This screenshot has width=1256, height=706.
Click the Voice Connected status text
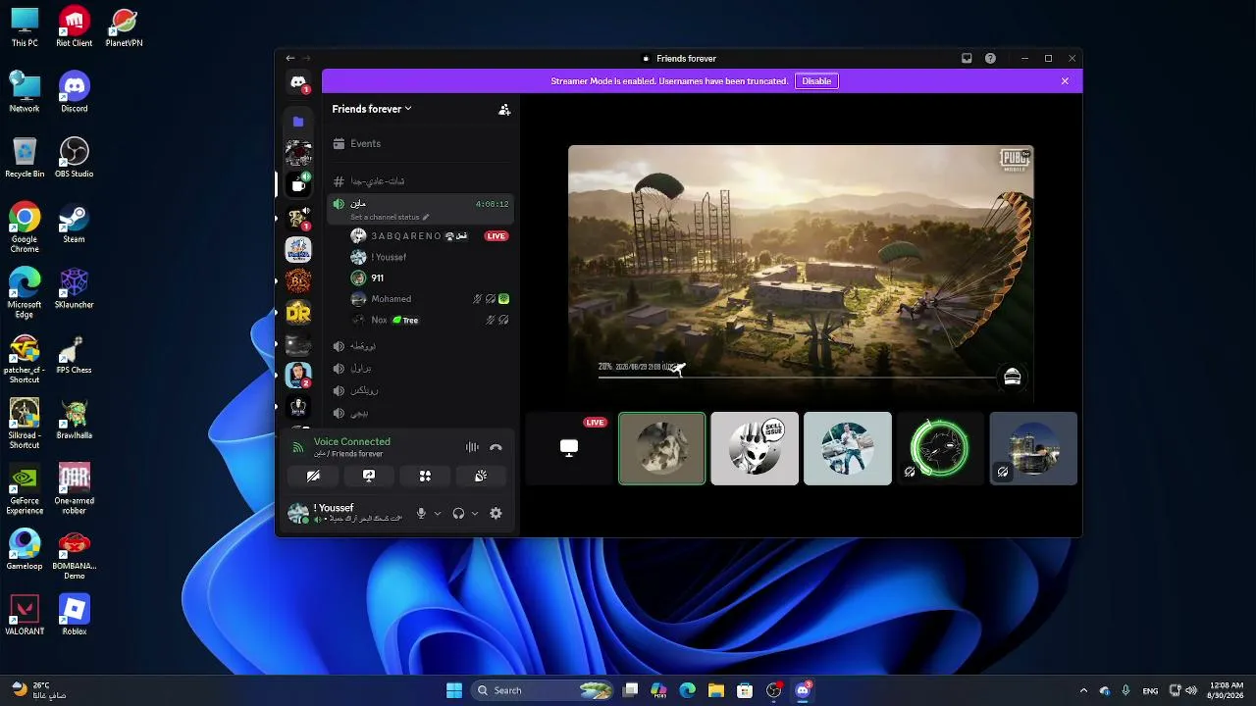(352, 441)
